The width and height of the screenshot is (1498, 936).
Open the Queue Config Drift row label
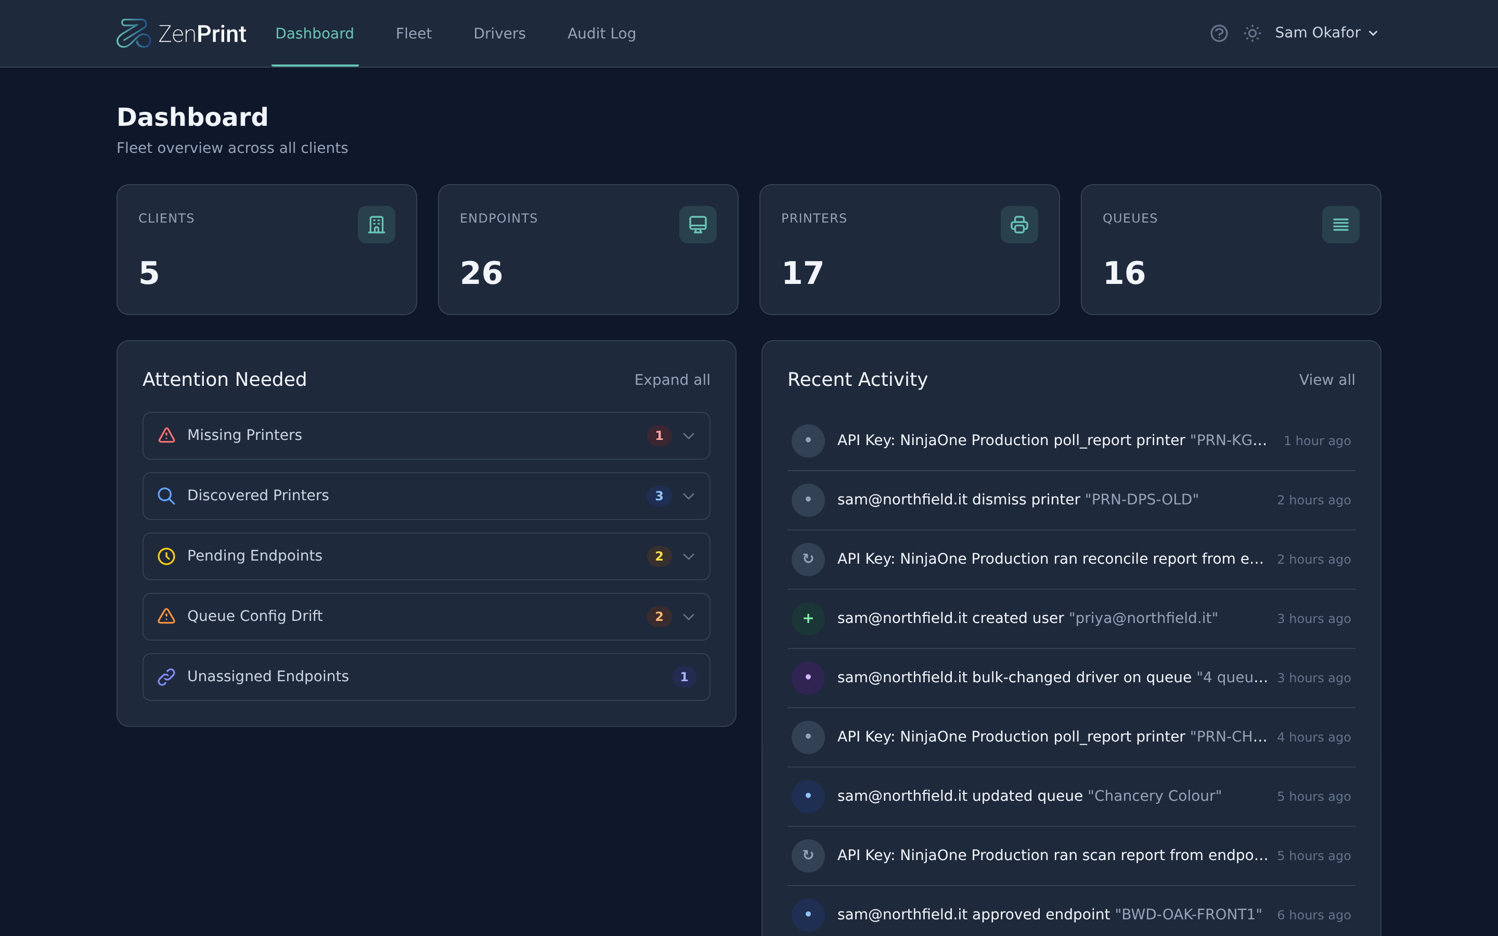pyautogui.click(x=255, y=616)
